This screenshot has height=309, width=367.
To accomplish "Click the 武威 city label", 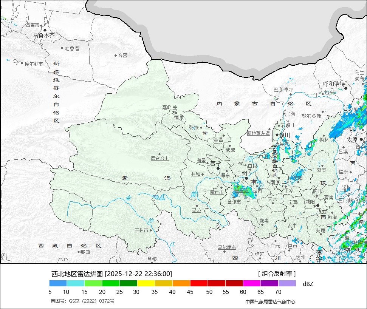I will (x=230, y=150).
